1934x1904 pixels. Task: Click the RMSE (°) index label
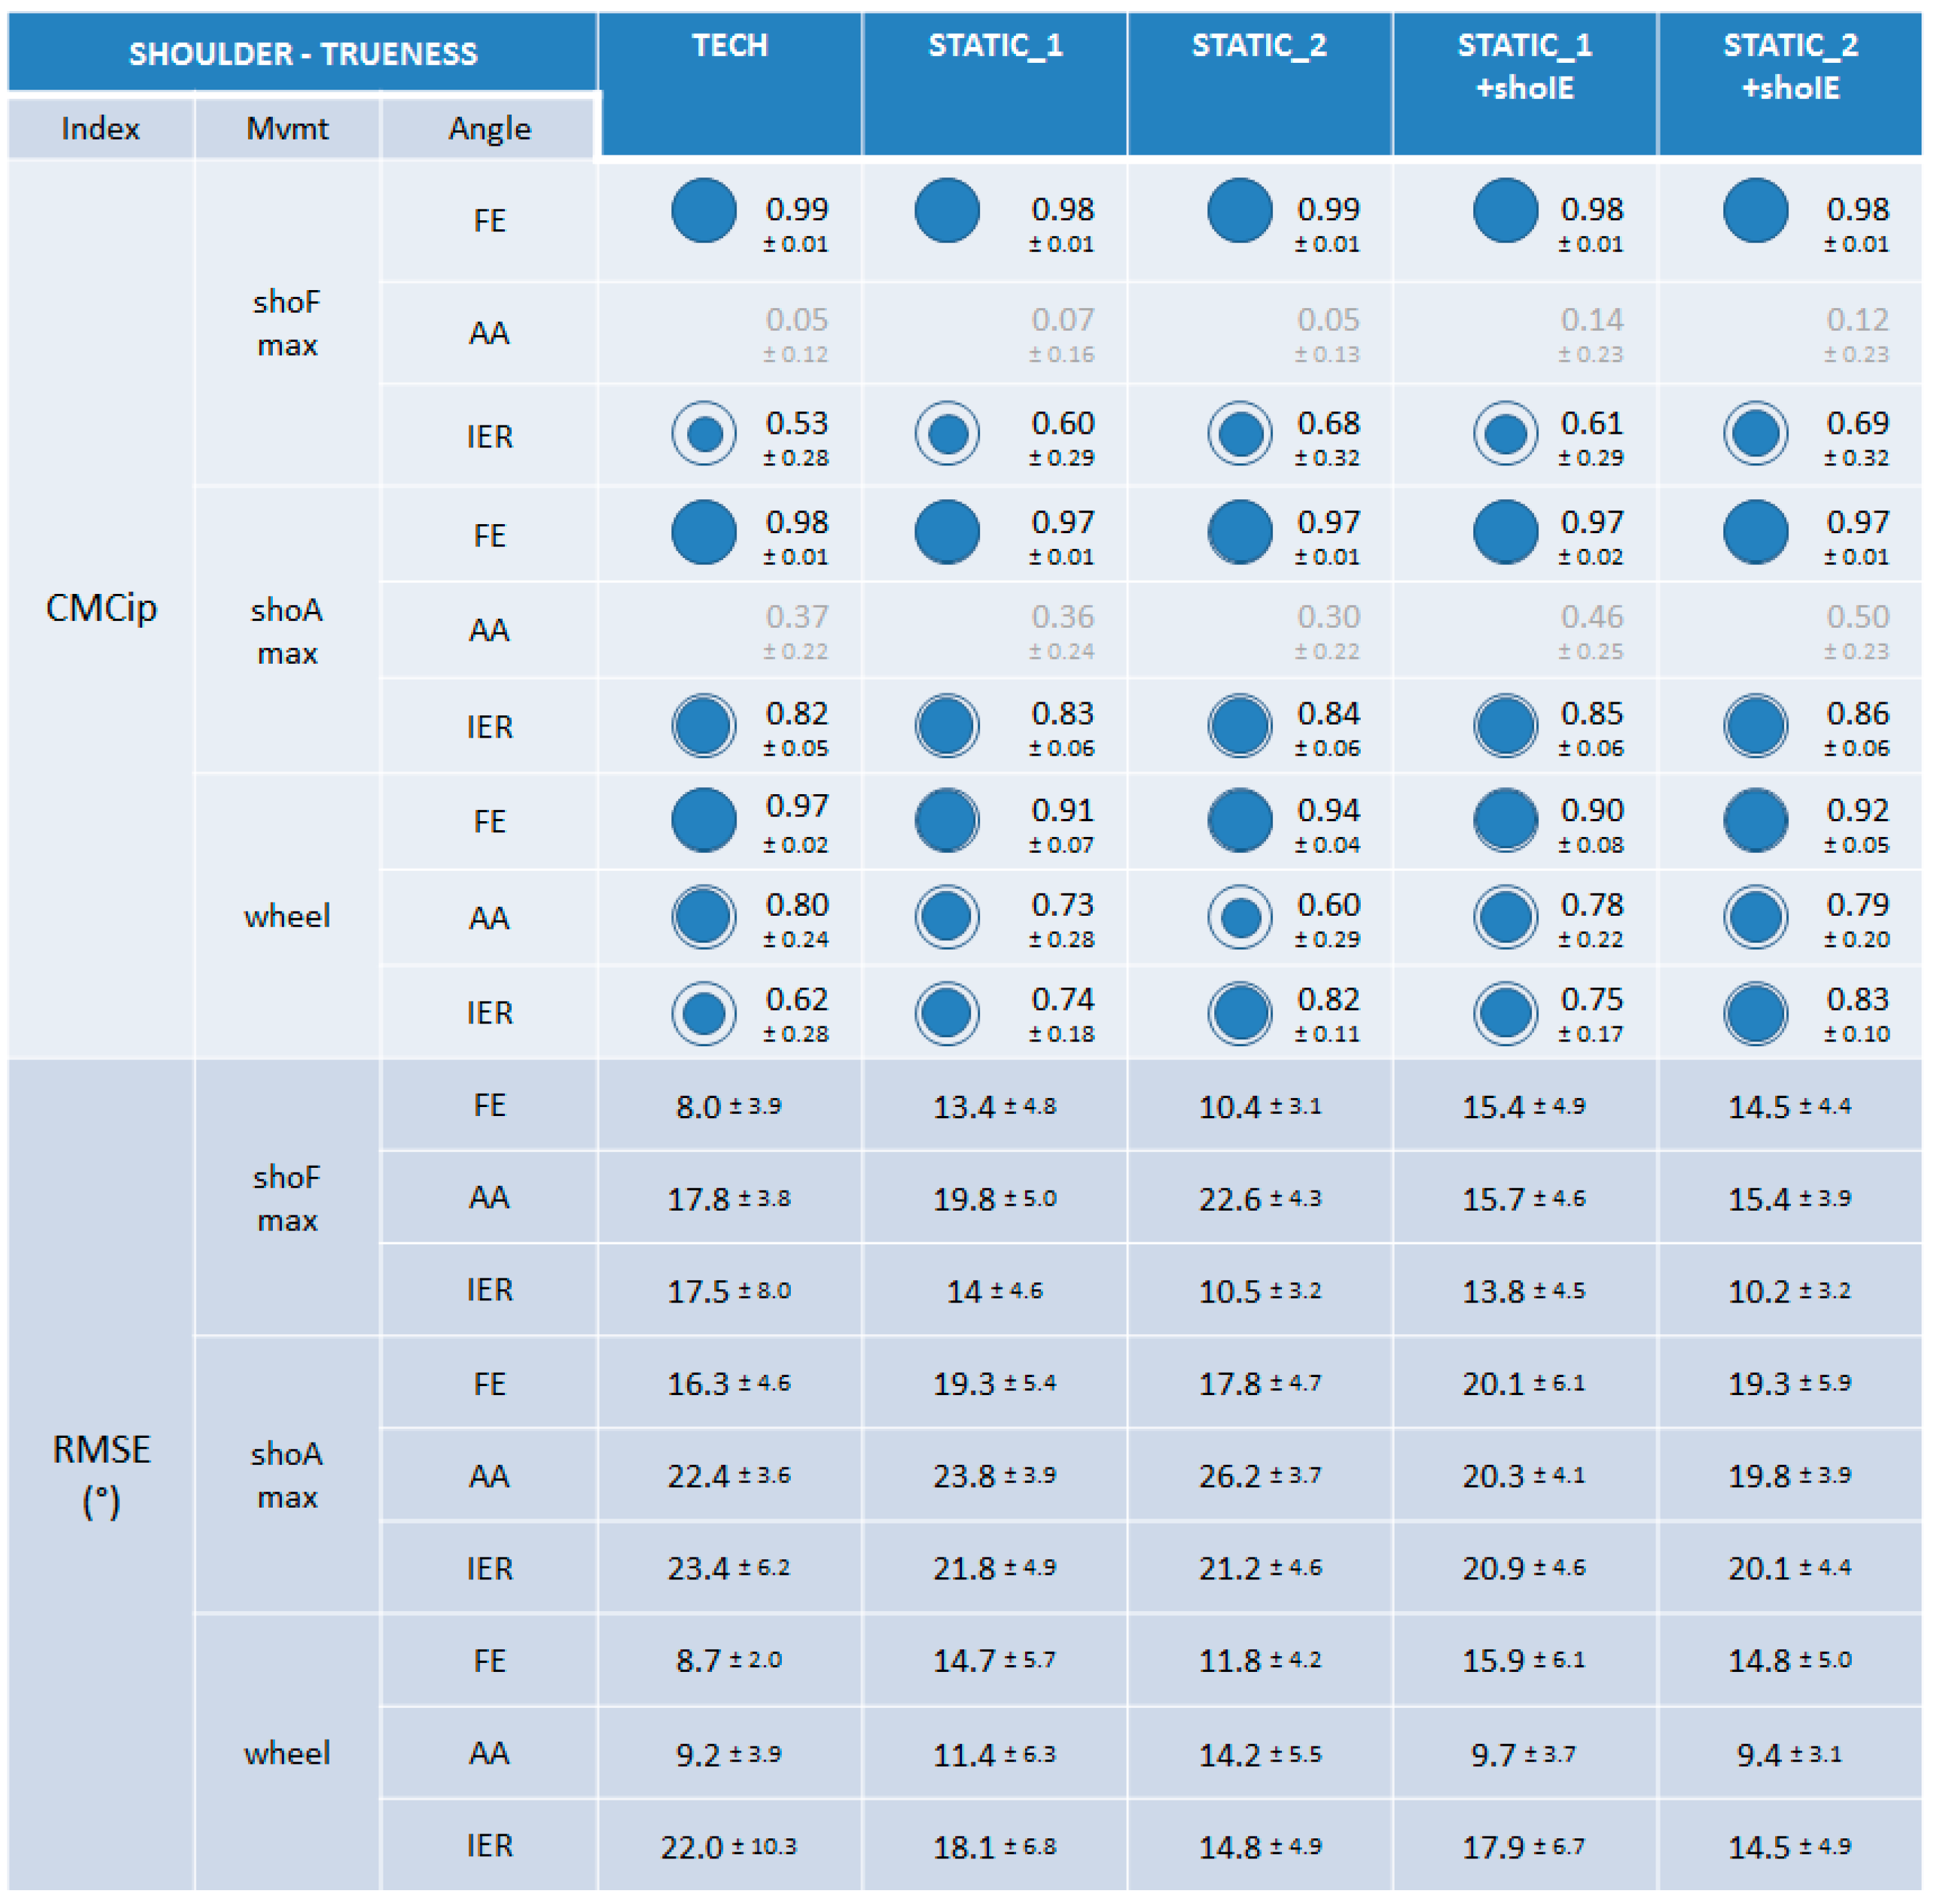pyautogui.click(x=101, y=1472)
